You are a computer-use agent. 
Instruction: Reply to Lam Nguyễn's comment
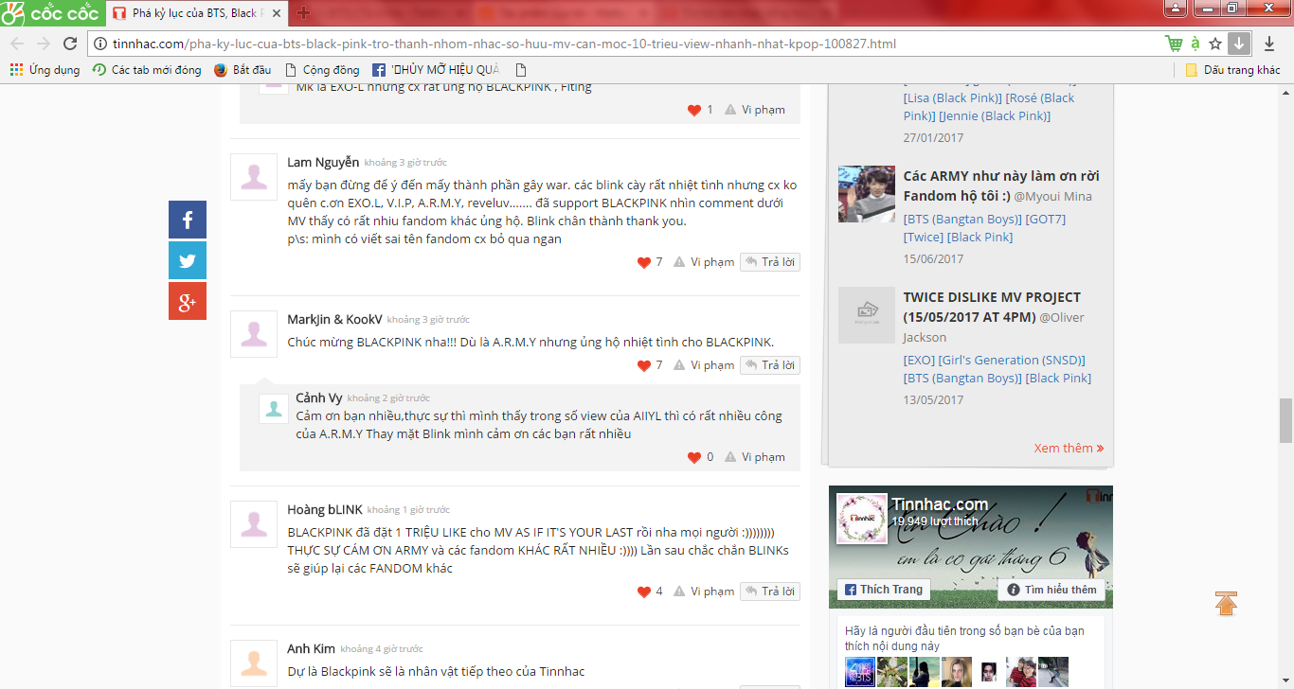point(770,262)
